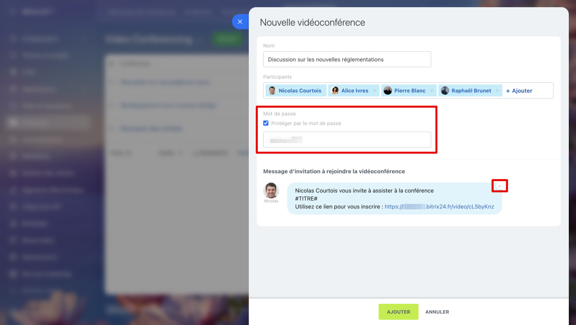Select the Alice Ivres participant name
The image size is (576, 325).
coord(355,90)
